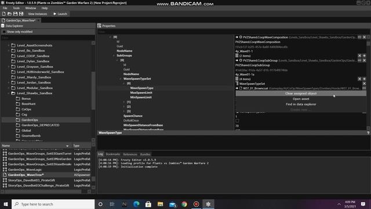
Task: Click the Save As toolbar icon
Action: [21, 14]
